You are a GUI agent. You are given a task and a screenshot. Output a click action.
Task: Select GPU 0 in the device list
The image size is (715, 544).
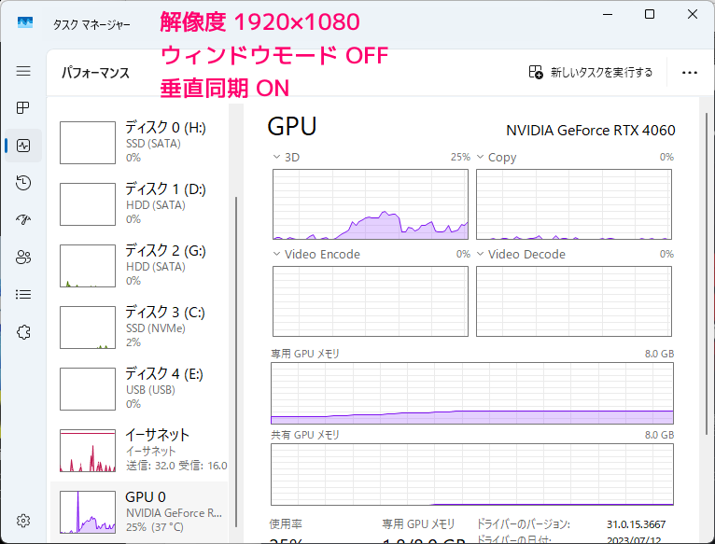[x=139, y=511]
